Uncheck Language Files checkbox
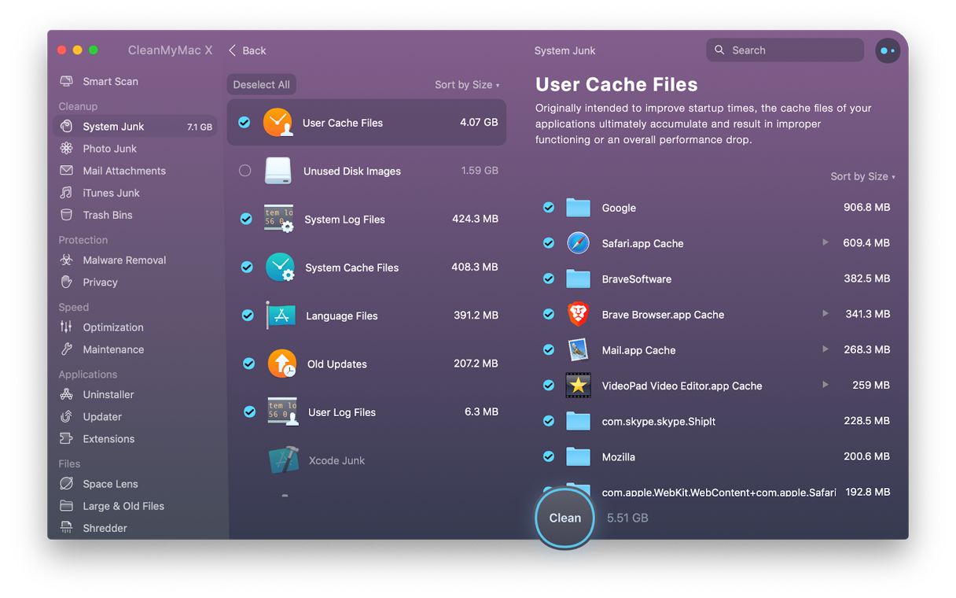 [248, 315]
